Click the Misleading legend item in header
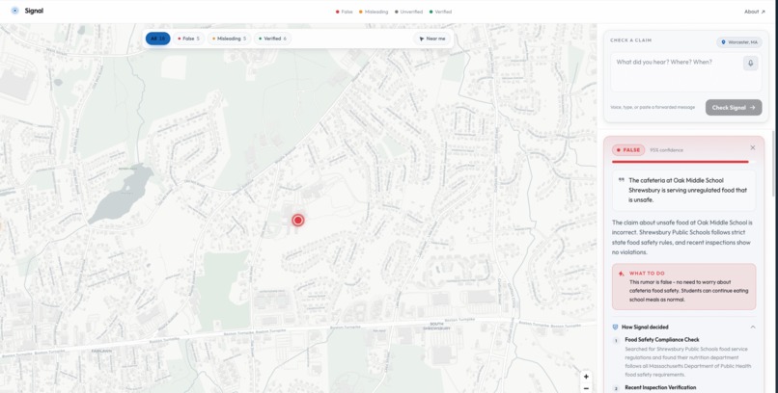Screen dimensions: 778x393 point(374,12)
